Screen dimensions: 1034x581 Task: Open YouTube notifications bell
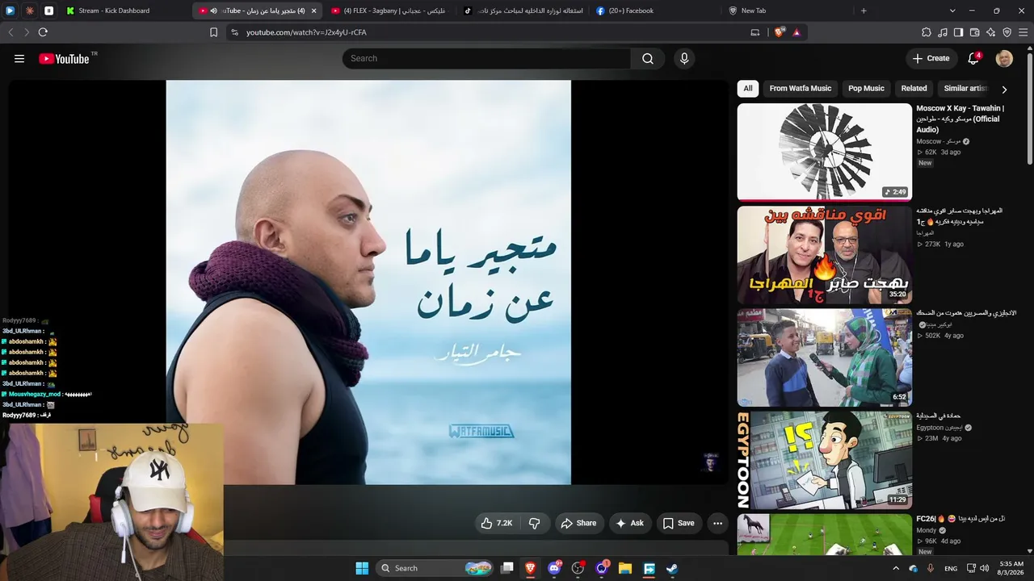973,58
